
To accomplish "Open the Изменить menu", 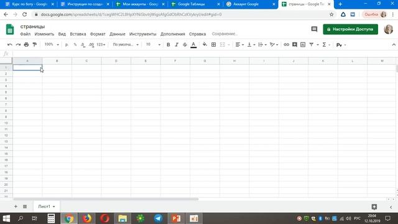I will (x=44, y=34).
